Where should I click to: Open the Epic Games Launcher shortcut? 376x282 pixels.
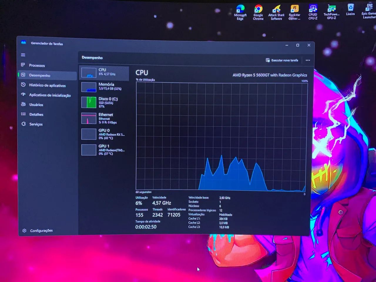369,11
